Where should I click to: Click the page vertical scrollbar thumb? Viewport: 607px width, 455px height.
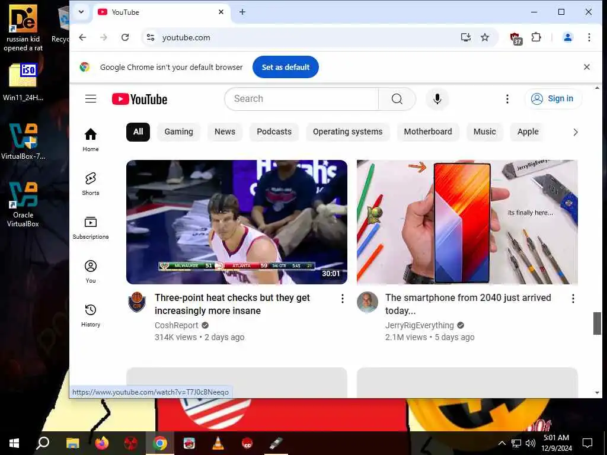point(597,323)
